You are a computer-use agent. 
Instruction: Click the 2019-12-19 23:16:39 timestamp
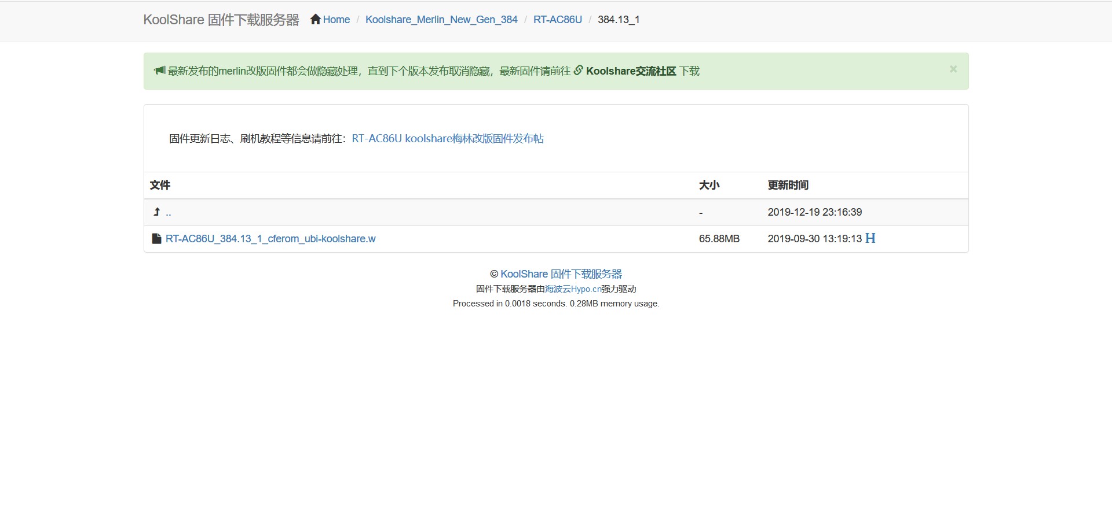815,212
